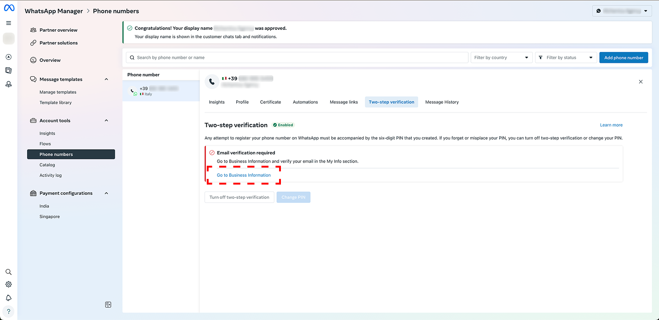Select Phone numbers in sidebar
This screenshot has width=659, height=320.
pyautogui.click(x=71, y=154)
